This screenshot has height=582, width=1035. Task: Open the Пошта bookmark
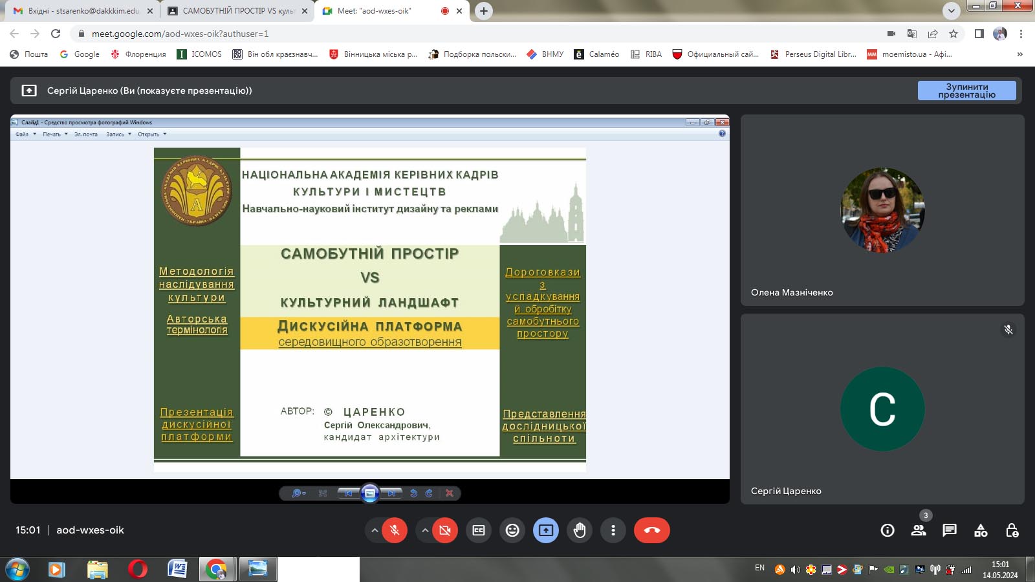coord(29,54)
